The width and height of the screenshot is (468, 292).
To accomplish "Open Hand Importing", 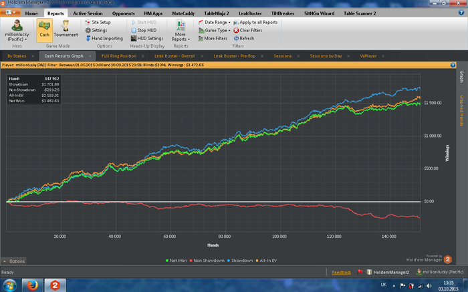I will click(x=104, y=39).
